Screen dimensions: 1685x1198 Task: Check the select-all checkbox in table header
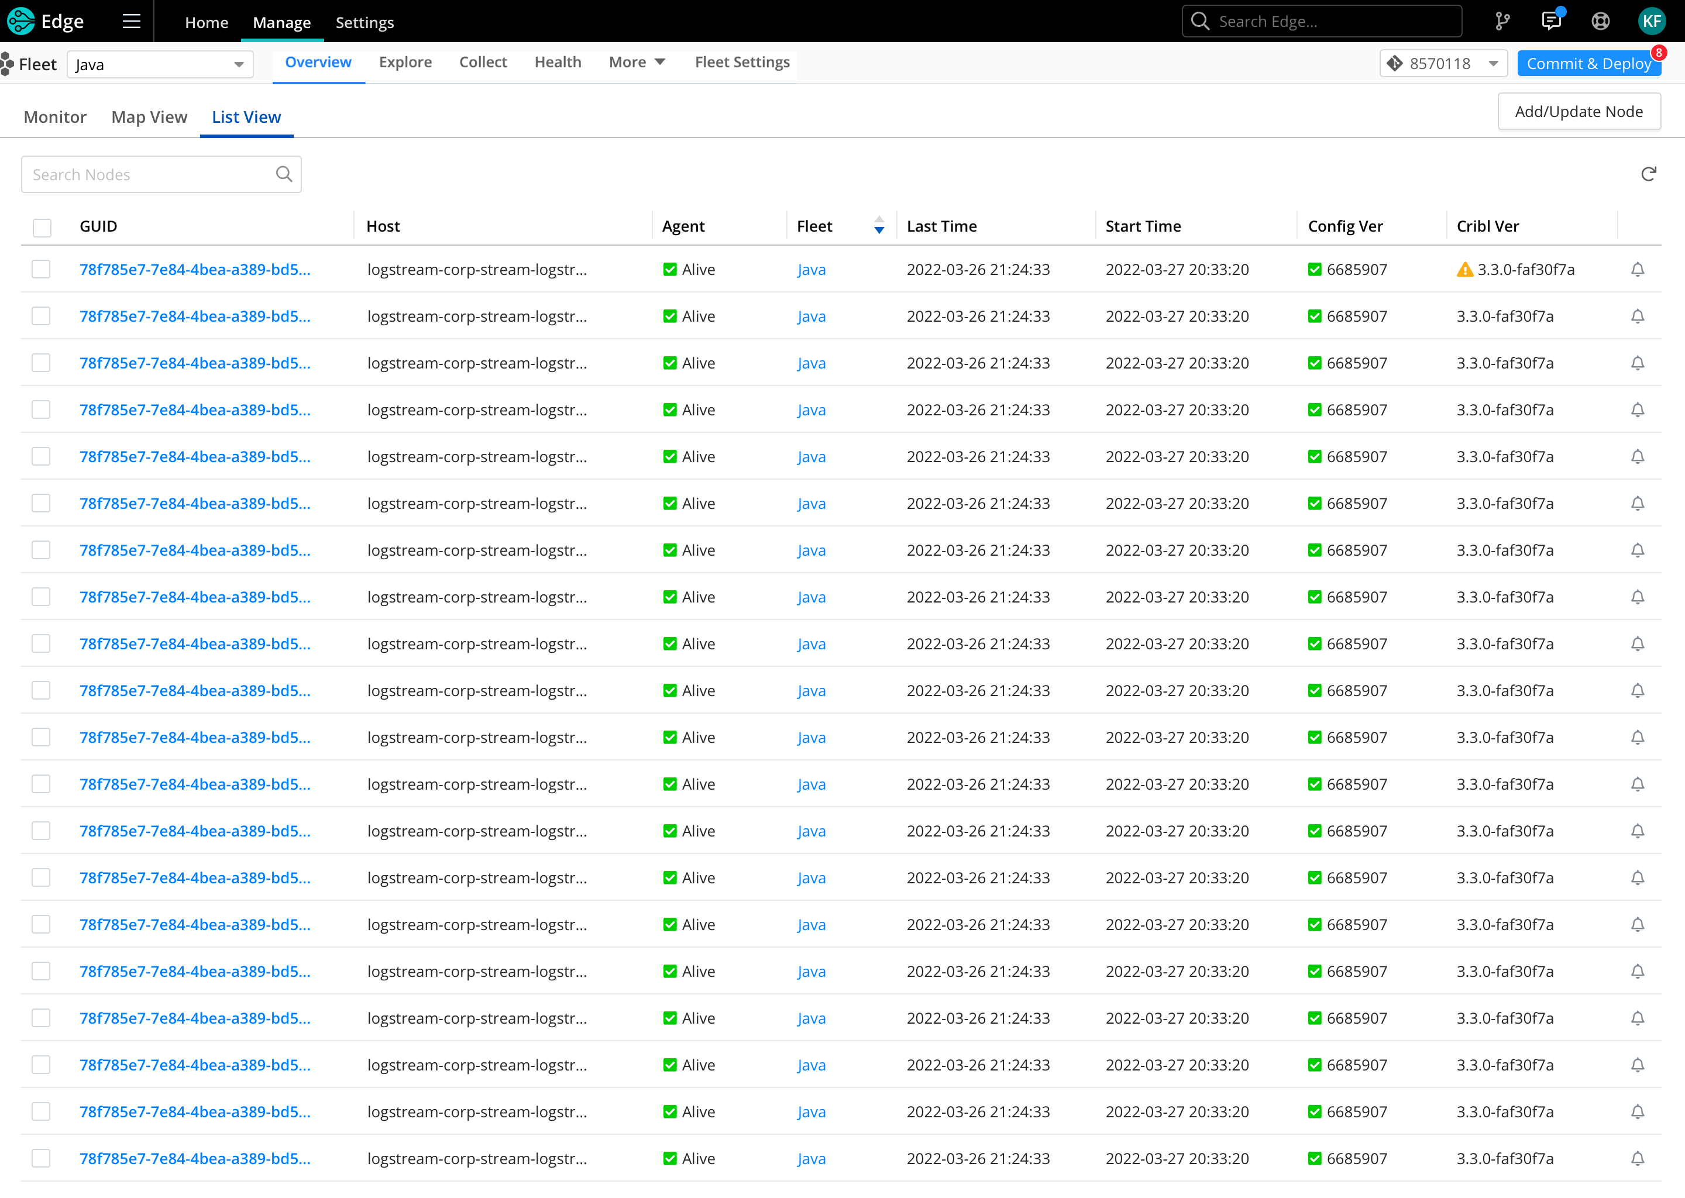42,227
